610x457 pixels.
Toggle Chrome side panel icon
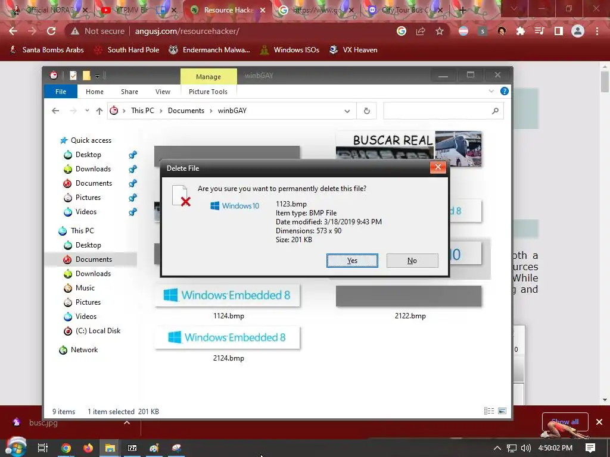(x=559, y=31)
